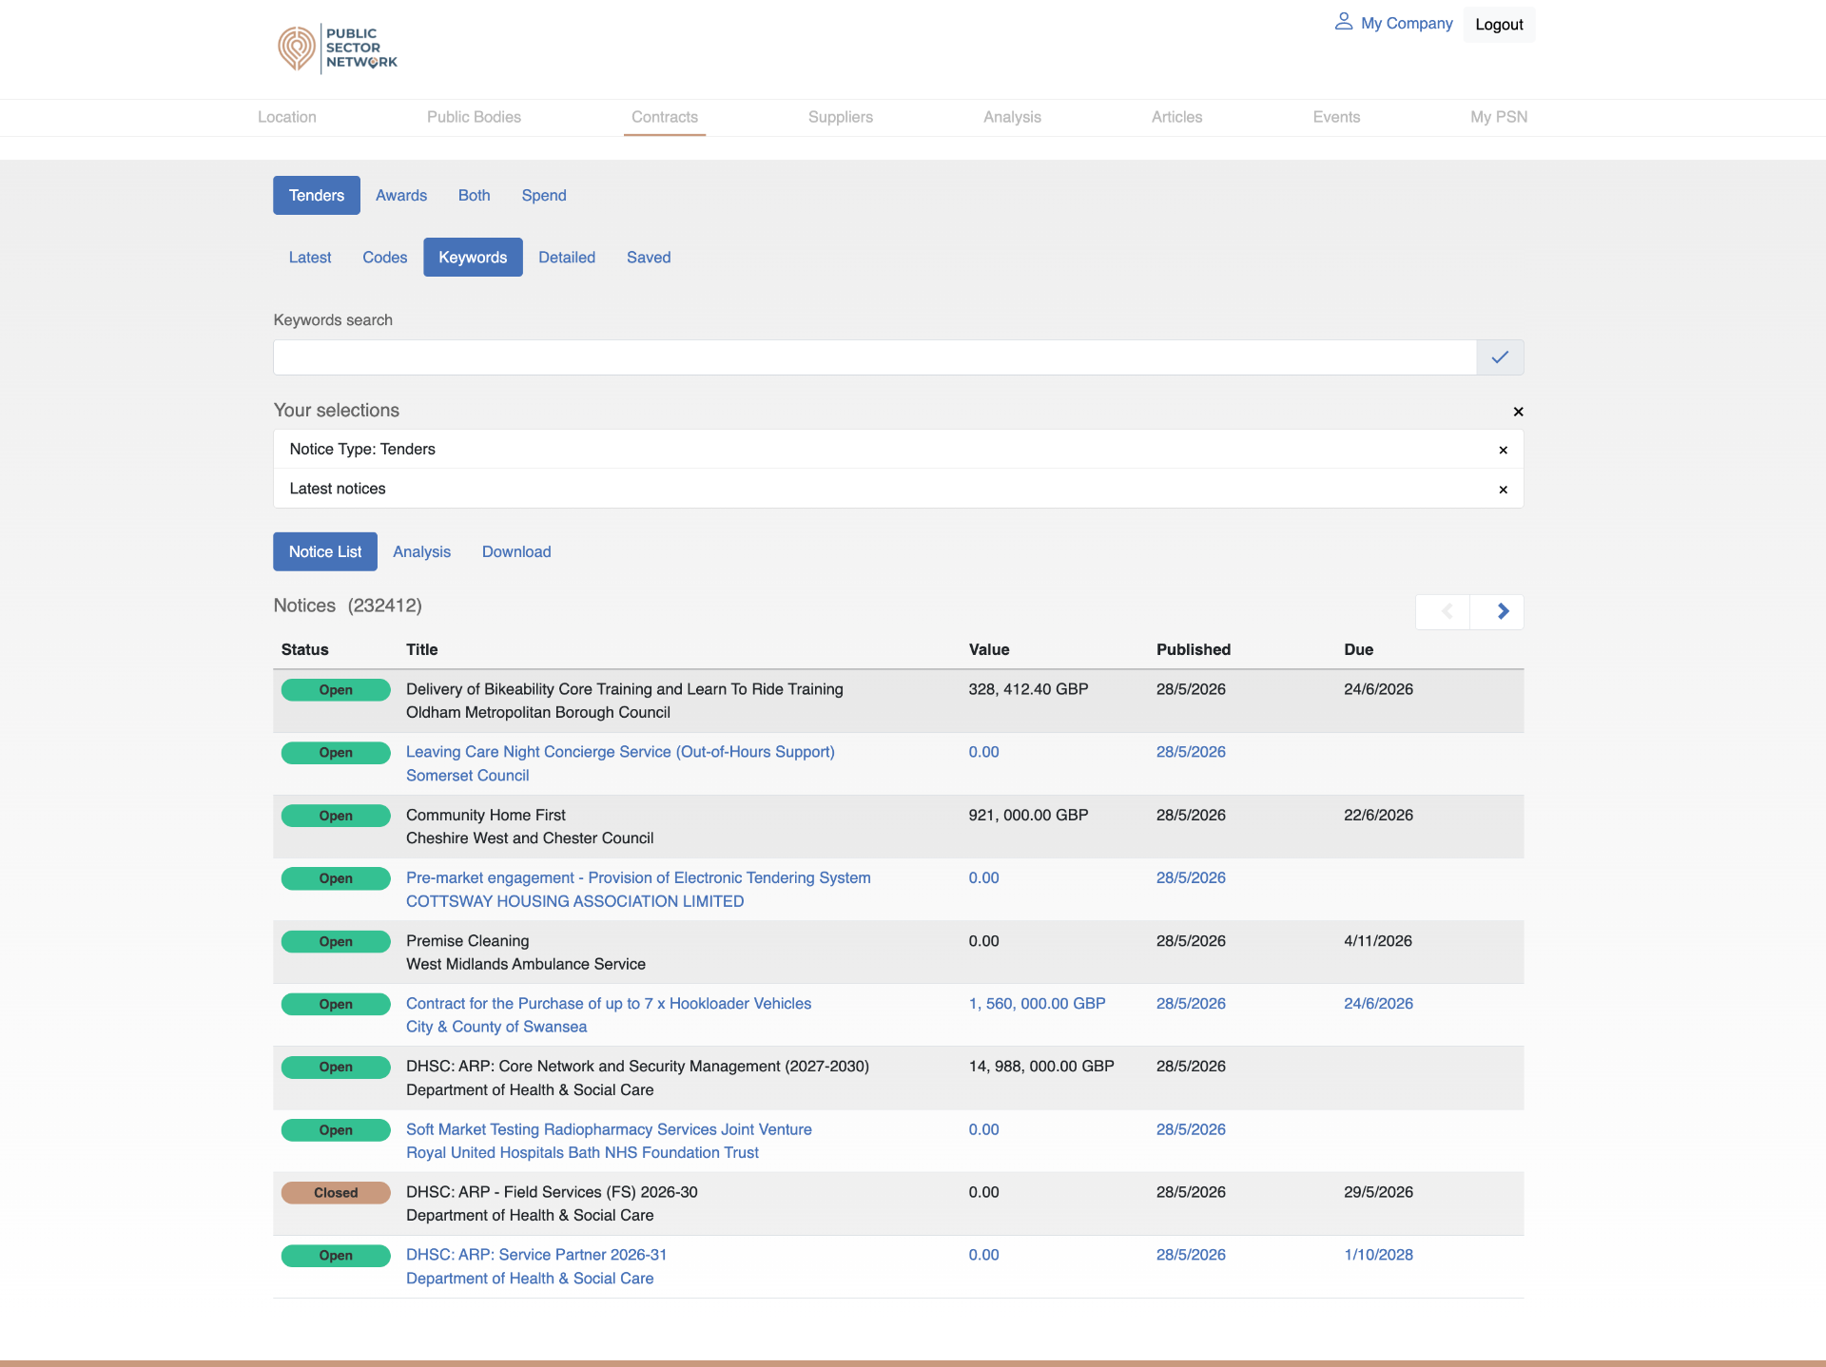1826x1367 pixels.
Task: Select the Notice List tab
Action: point(325,551)
